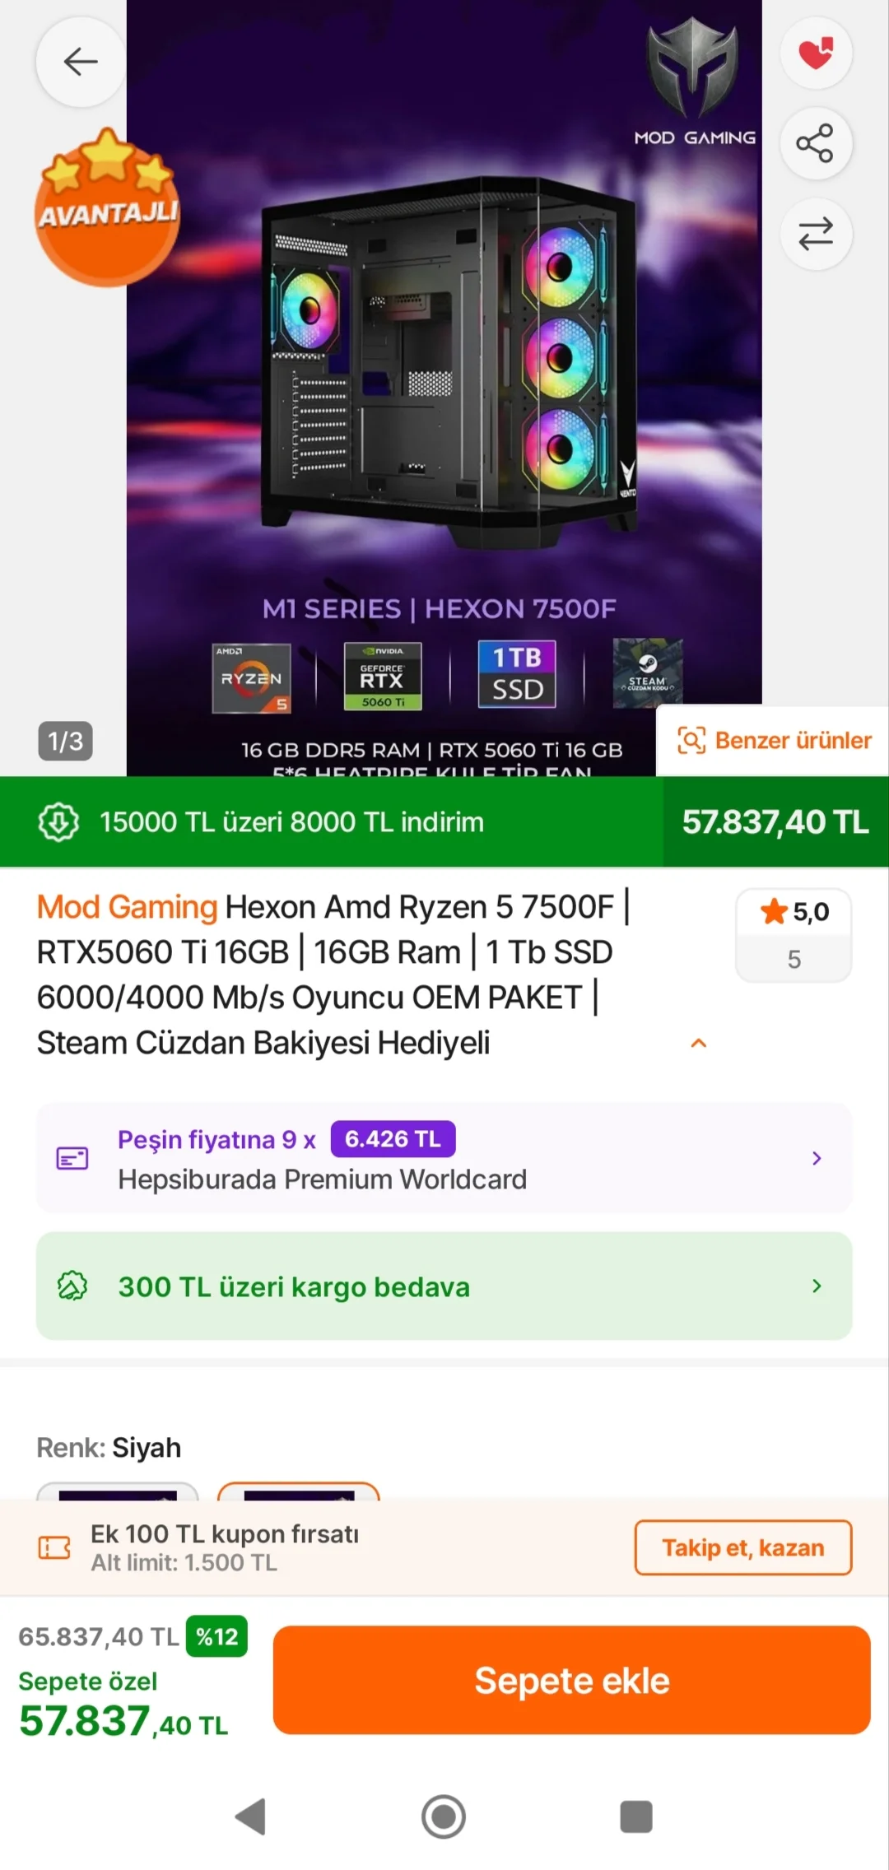The image size is (889, 1870).
Task: Expand Peşin fiyatına installment details
Action: pos(444,1158)
